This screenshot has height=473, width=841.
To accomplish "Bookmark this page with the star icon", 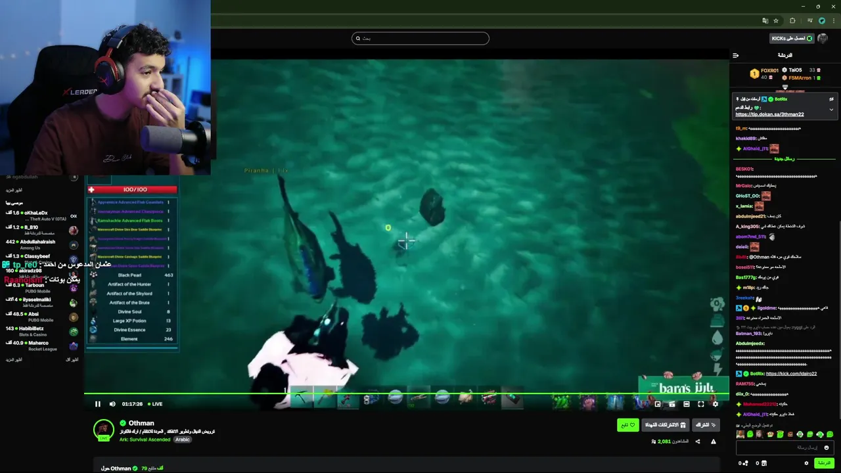I will [x=776, y=20].
